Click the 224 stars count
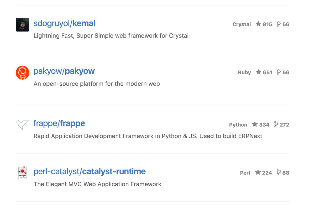Viewport: 315px width, 205px height. pos(267,173)
